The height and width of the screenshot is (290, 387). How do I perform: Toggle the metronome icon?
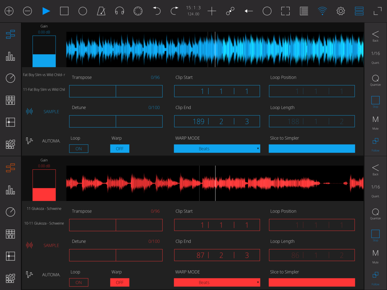click(x=101, y=11)
